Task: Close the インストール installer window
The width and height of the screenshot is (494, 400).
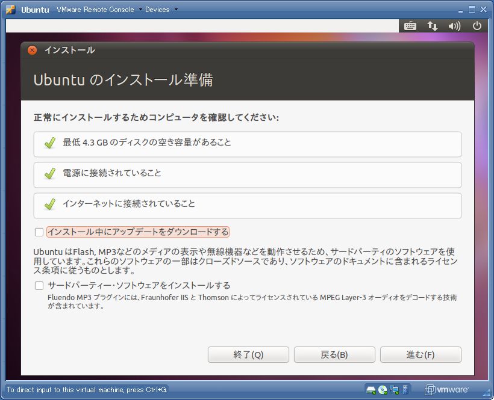Action: point(32,50)
